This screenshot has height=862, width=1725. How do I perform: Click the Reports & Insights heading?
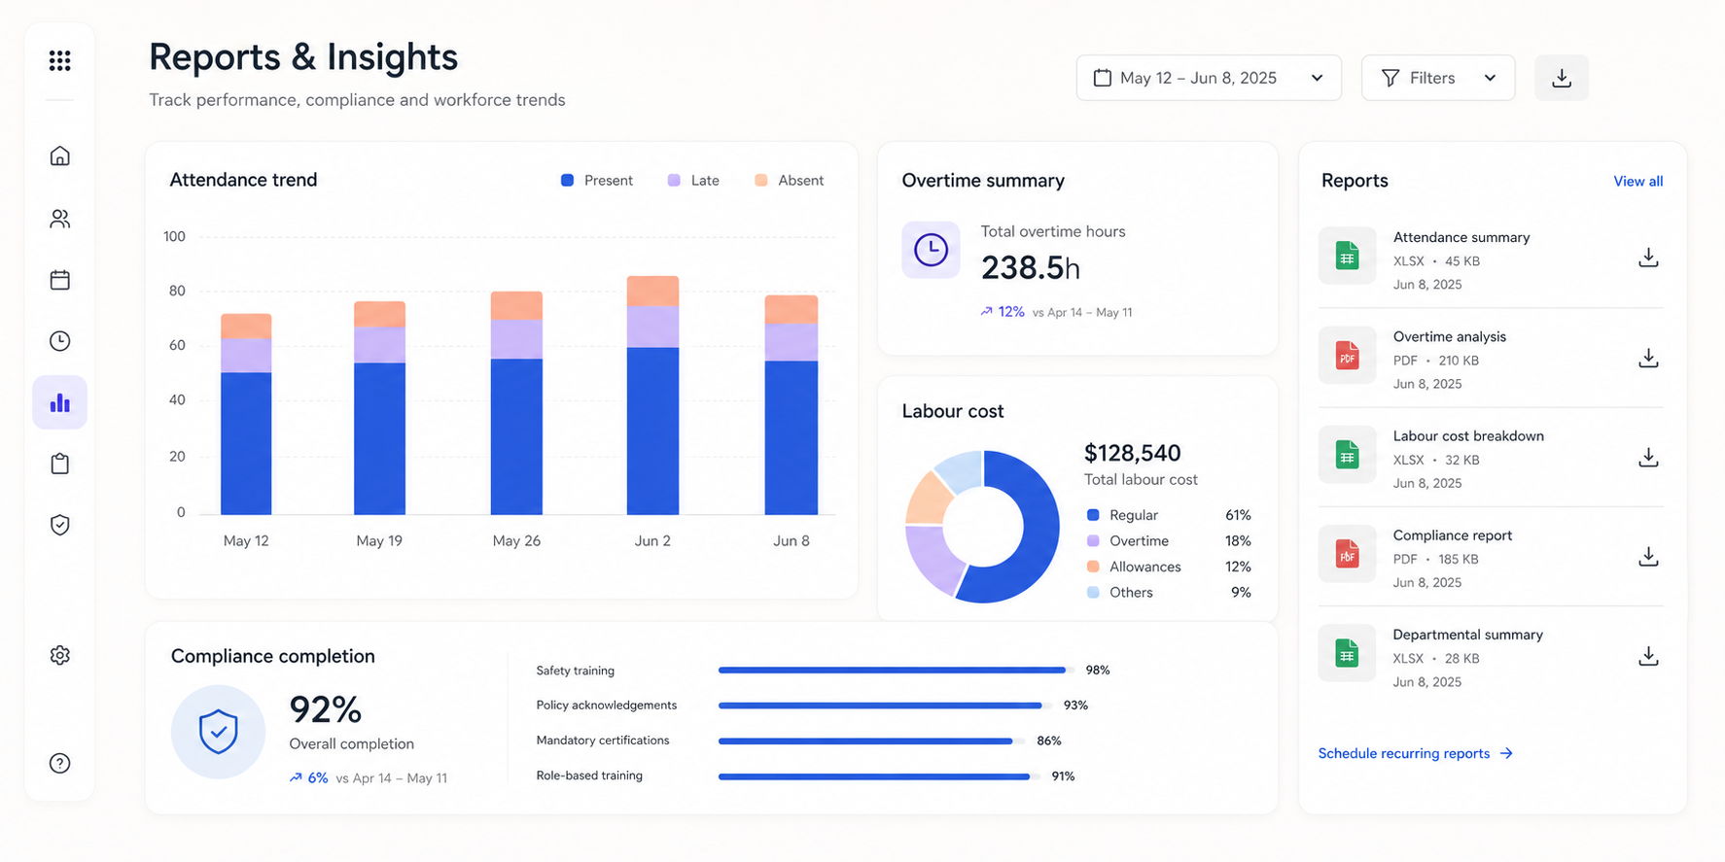pos(303,56)
